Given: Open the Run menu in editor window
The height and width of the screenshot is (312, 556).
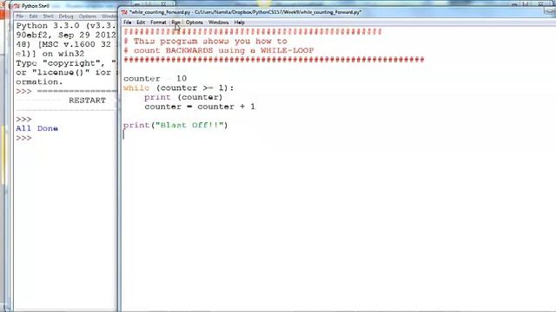Looking at the screenshot, I should (x=175, y=23).
